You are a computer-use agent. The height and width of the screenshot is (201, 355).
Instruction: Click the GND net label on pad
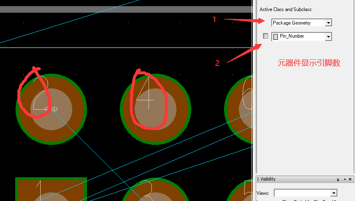click(51, 109)
